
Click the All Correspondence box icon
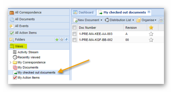(12, 13)
